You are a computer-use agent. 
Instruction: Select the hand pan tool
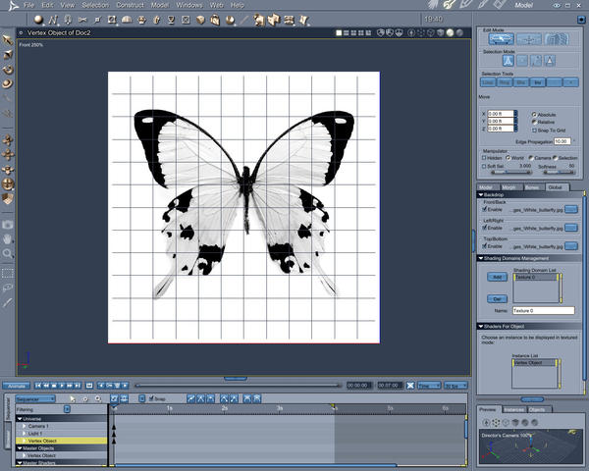click(x=8, y=238)
